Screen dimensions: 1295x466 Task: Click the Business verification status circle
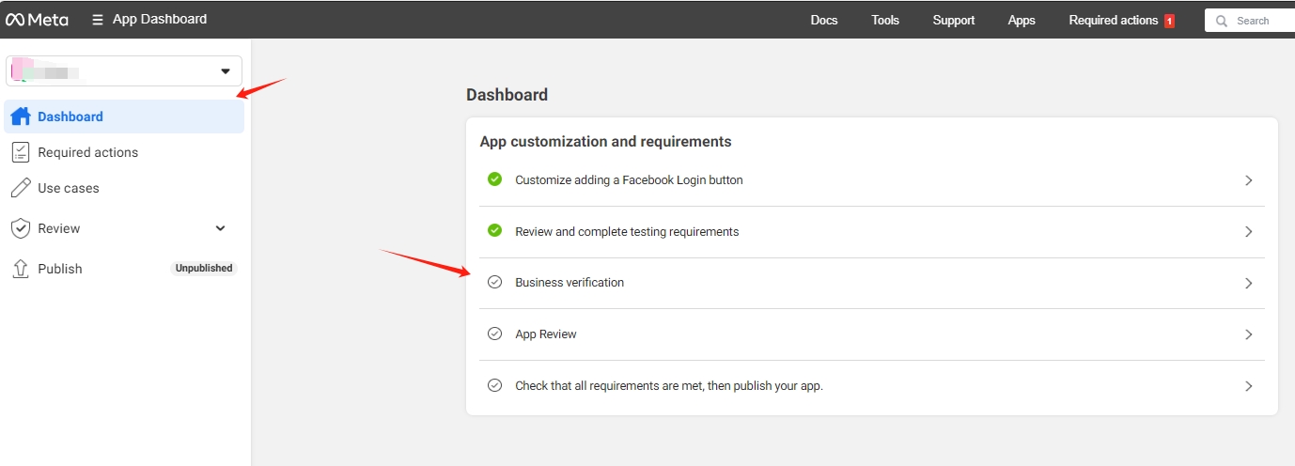coord(495,283)
